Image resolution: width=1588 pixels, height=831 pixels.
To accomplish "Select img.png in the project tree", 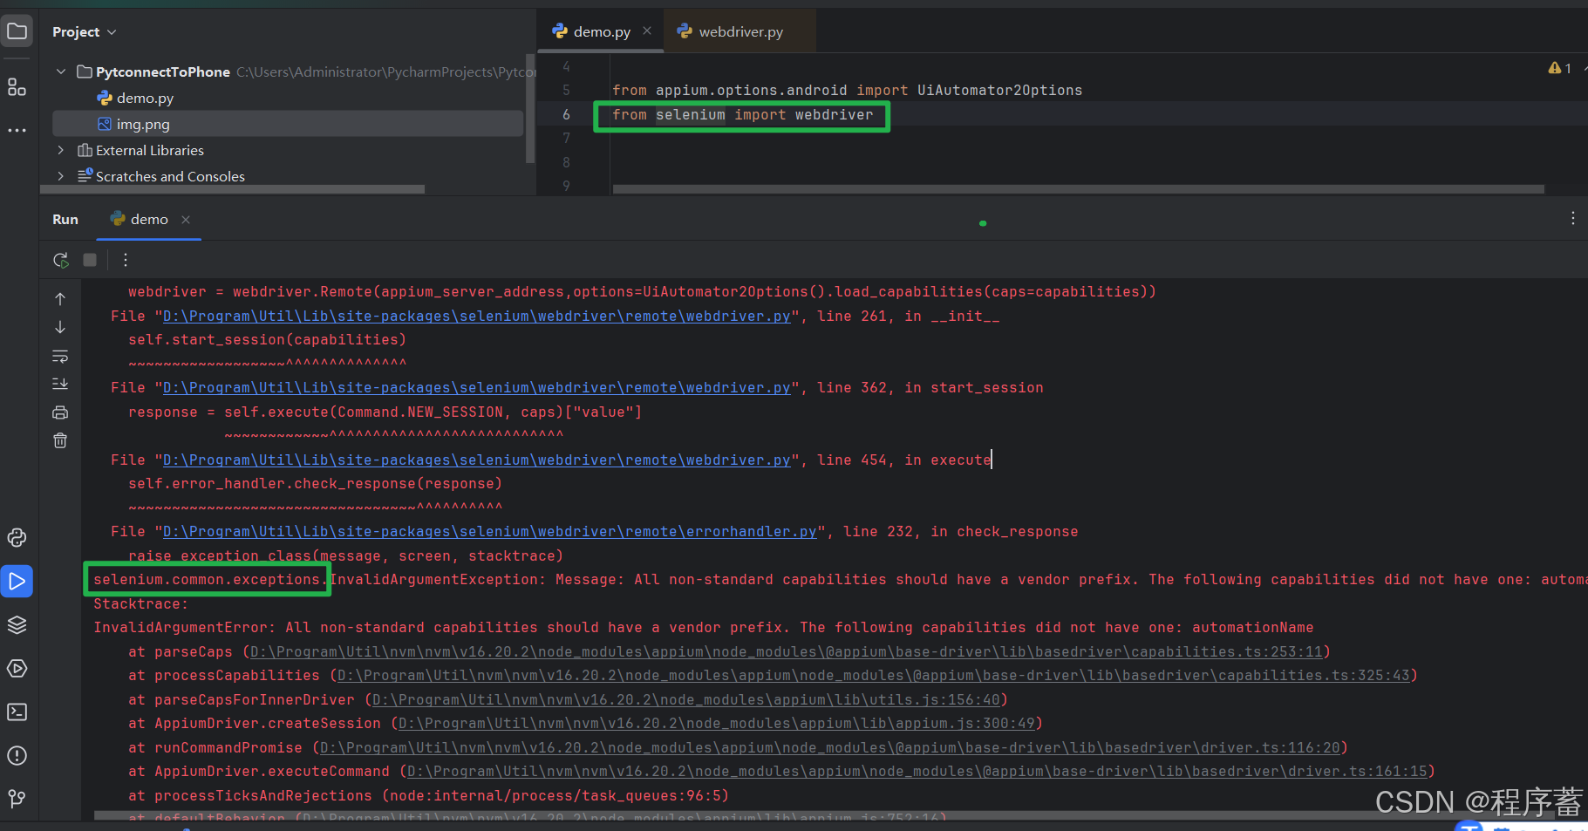I will point(143,124).
